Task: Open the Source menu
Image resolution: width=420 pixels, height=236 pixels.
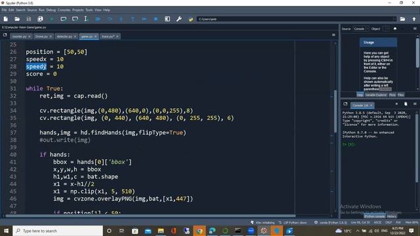Action: (32, 10)
